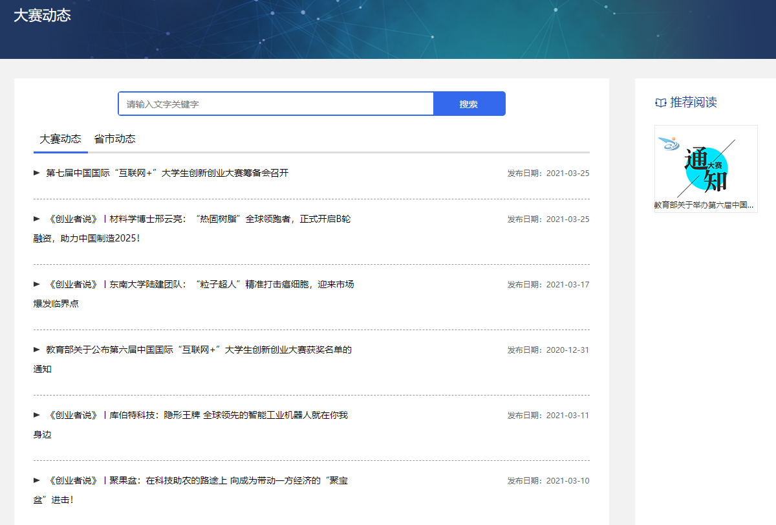The width and height of the screenshot is (776, 525).
Task: Click arrow bullet before 东南大学陆建团队 article
Action: click(37, 284)
